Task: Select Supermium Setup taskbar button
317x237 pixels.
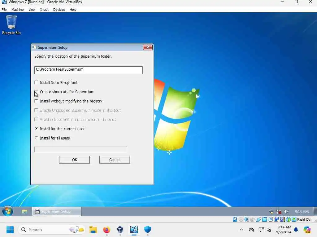Action: coord(57,211)
